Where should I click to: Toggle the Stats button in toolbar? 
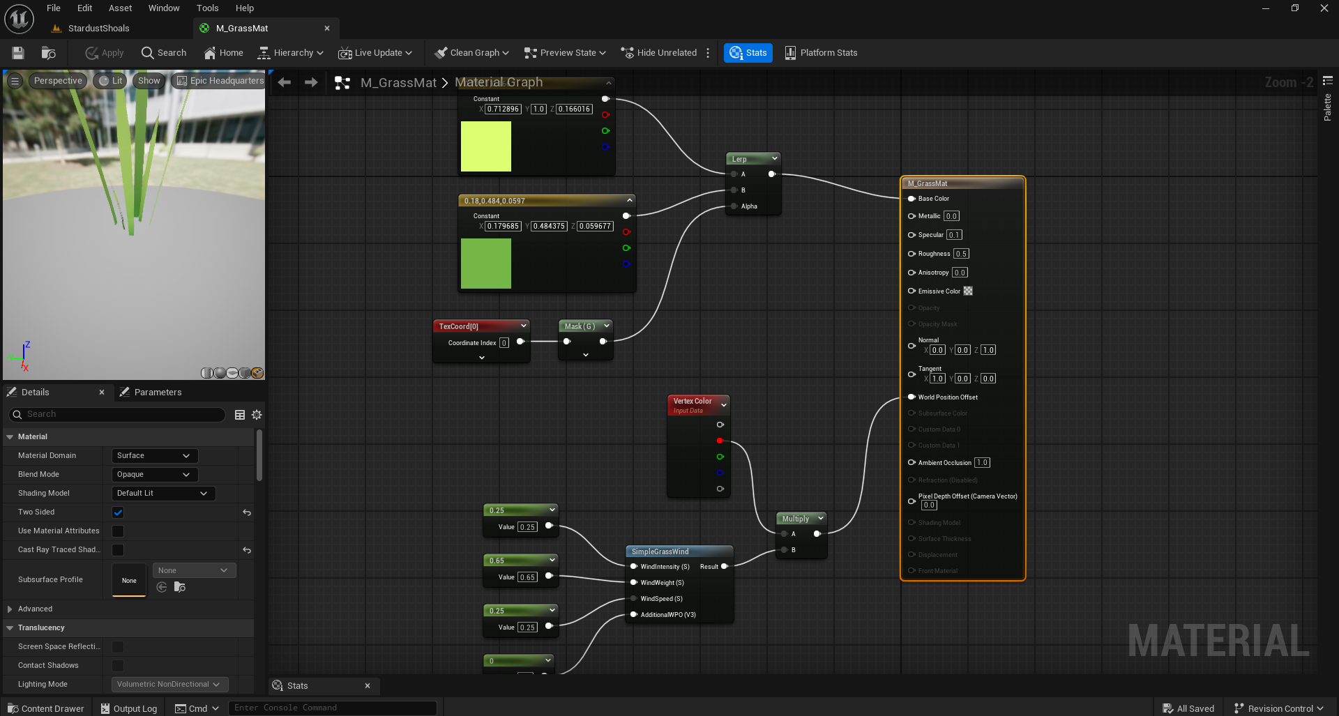748,53
